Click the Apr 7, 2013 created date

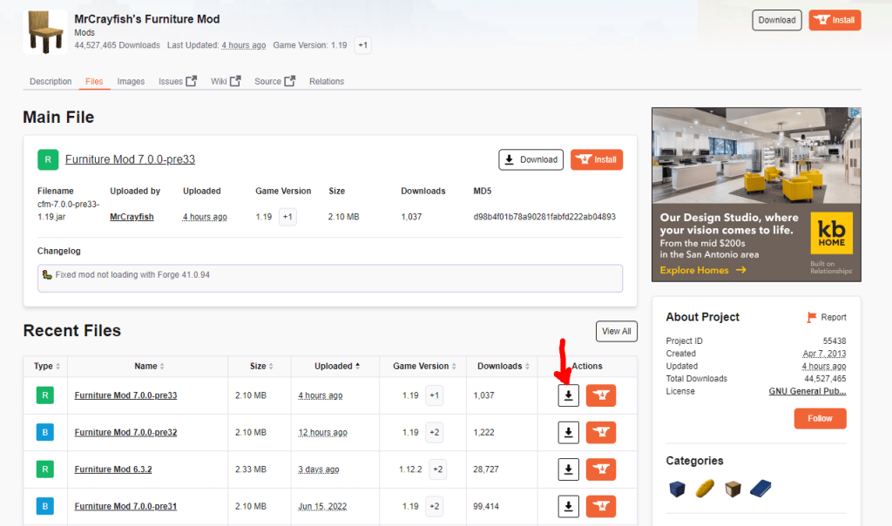coord(824,354)
